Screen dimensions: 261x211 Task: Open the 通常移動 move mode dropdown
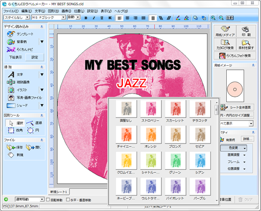(29, 200)
